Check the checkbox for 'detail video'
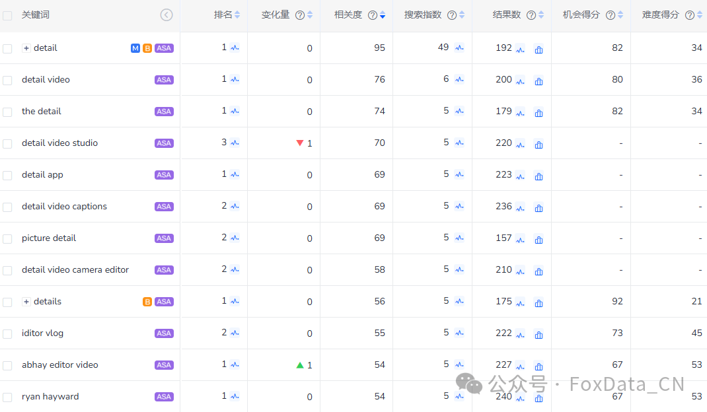Viewport: 707px width, 412px height. 9,79
